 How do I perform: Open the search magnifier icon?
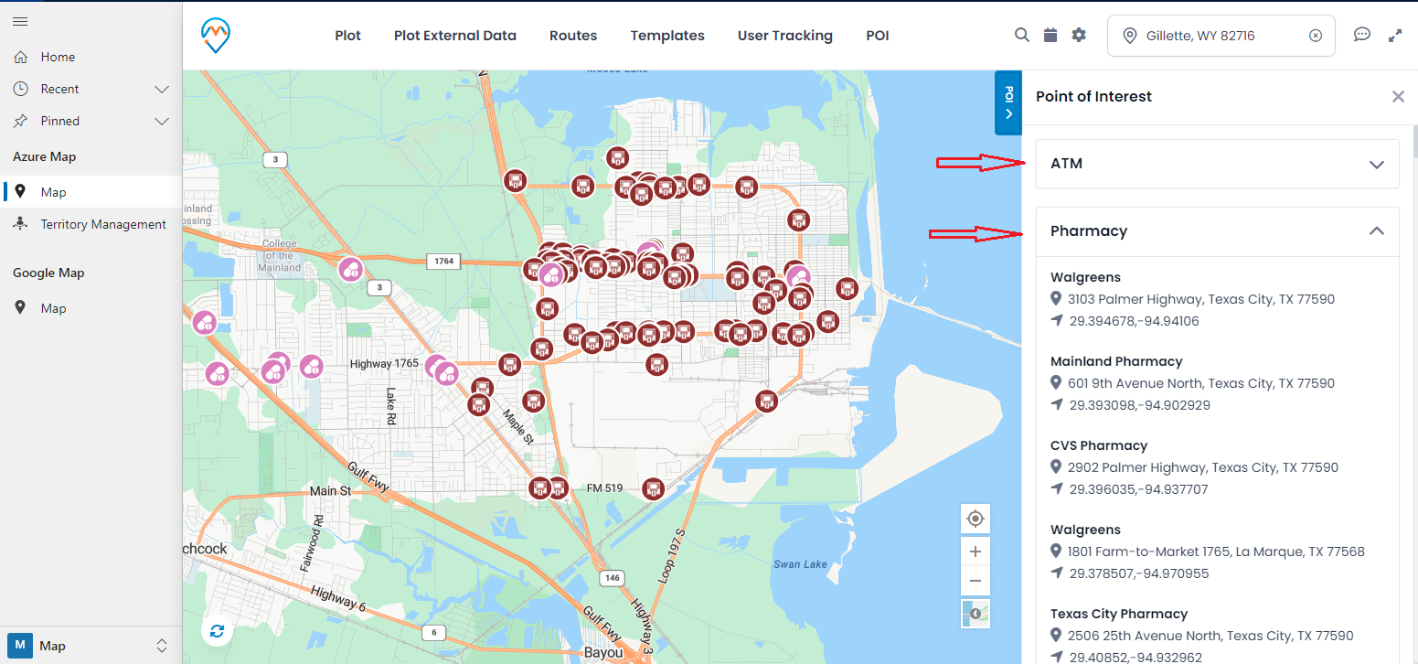coord(1022,35)
